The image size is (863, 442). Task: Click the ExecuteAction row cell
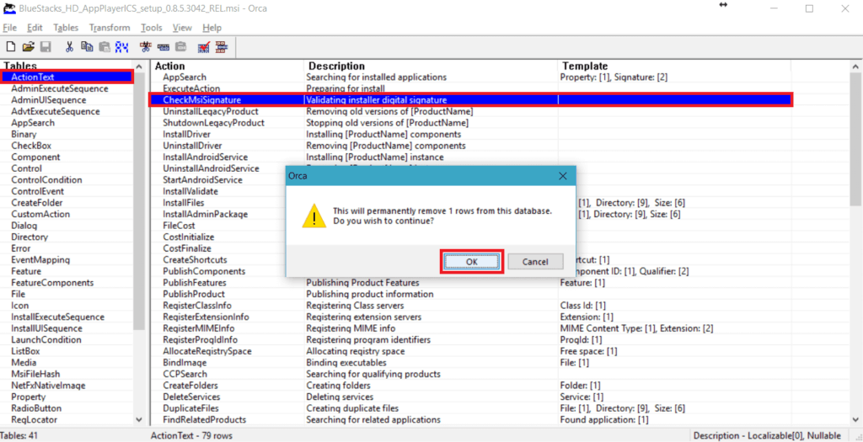[x=191, y=88]
